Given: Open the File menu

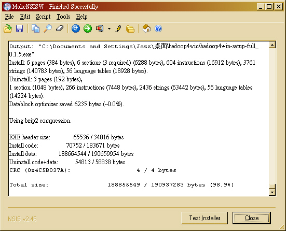Looking at the screenshot, I should click(x=9, y=17).
